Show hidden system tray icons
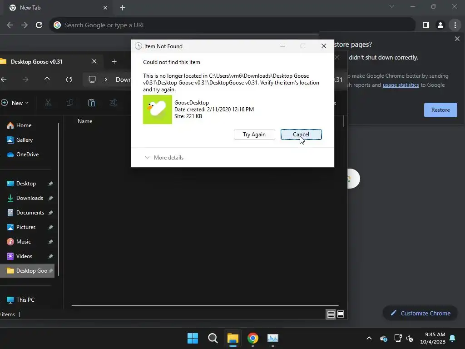The width and height of the screenshot is (465, 349). pos(369,338)
